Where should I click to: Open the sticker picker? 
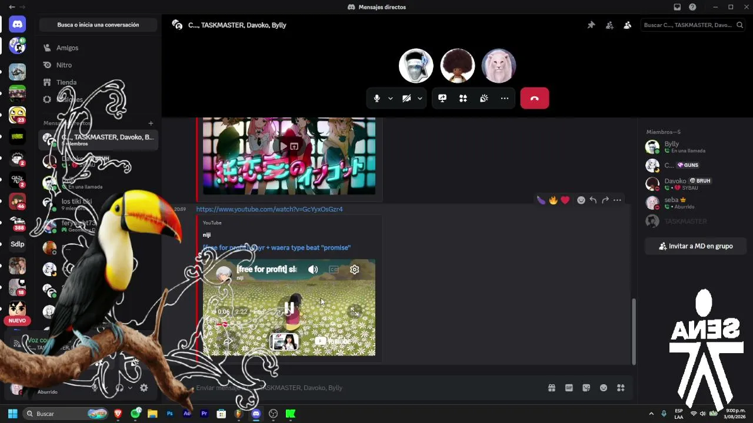[586, 388]
